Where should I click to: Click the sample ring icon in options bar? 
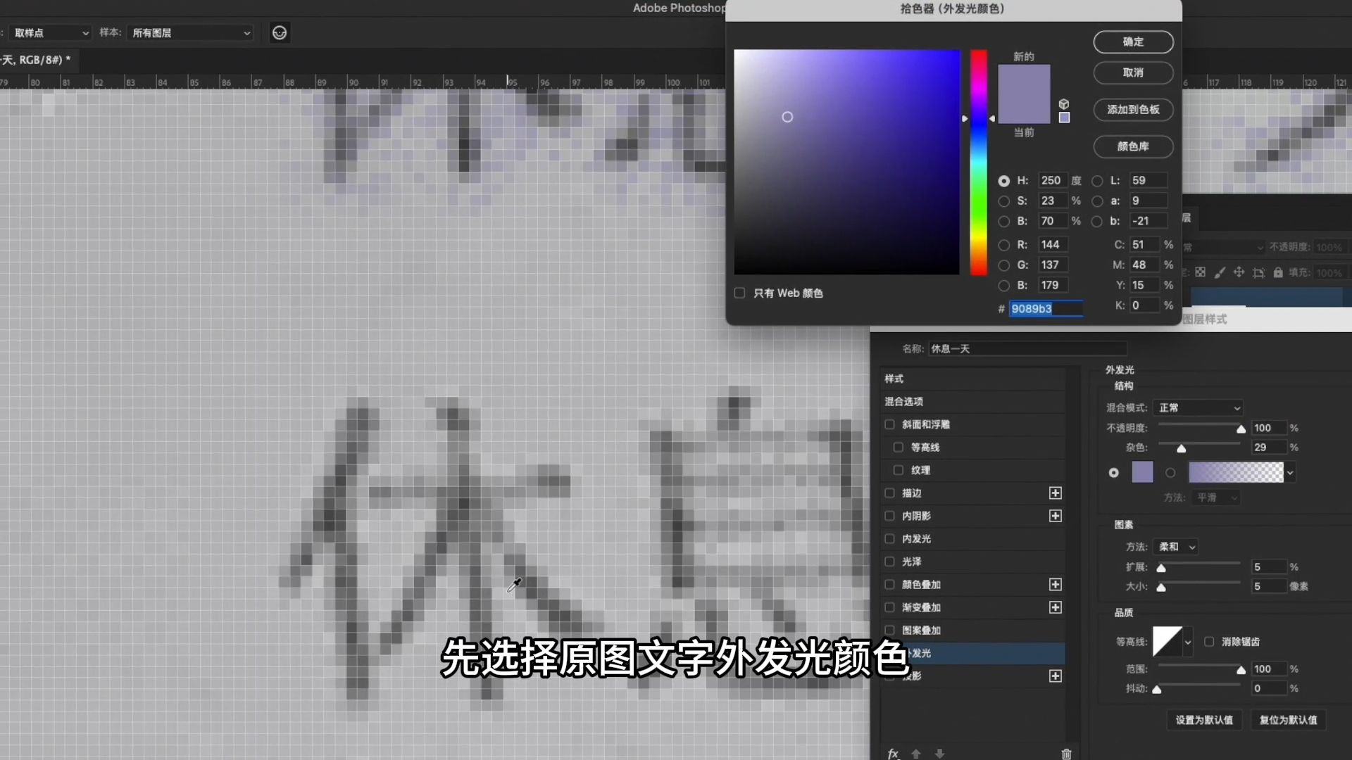[280, 33]
